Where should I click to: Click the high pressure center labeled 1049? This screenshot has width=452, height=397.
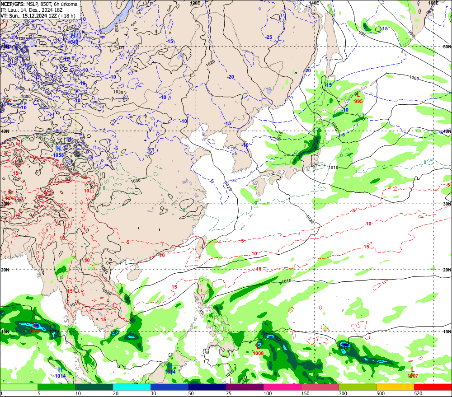(x=73, y=38)
